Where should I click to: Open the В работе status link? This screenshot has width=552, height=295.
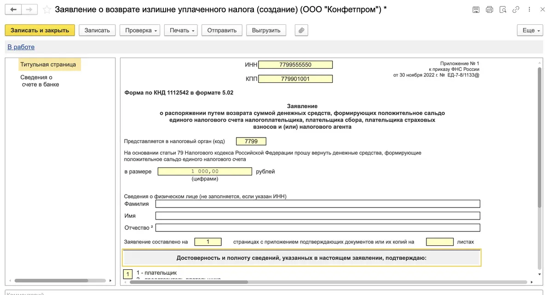click(21, 47)
